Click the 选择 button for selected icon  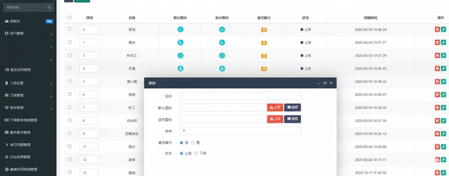tap(292, 119)
